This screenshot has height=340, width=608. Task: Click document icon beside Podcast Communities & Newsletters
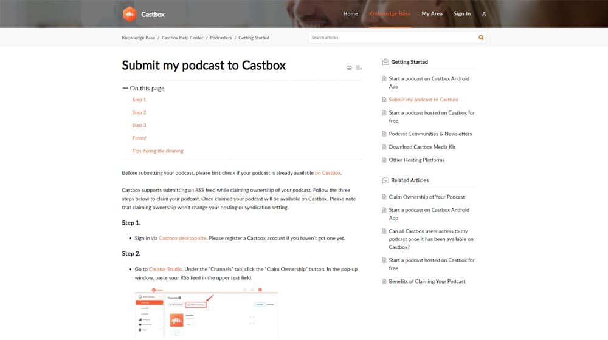384,134
